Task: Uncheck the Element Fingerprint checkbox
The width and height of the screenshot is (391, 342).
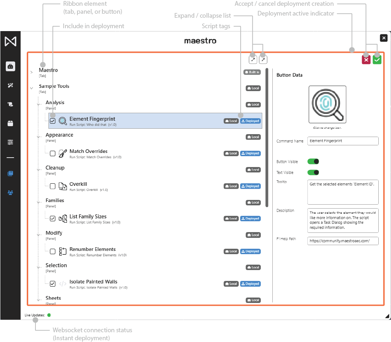Action: pos(53,121)
